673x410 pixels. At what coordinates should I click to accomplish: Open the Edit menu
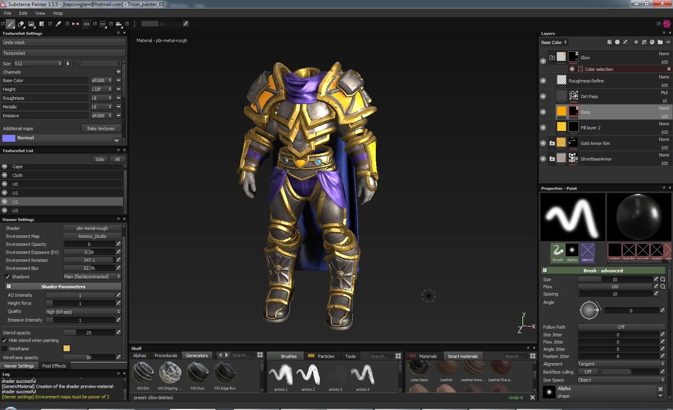coord(23,13)
